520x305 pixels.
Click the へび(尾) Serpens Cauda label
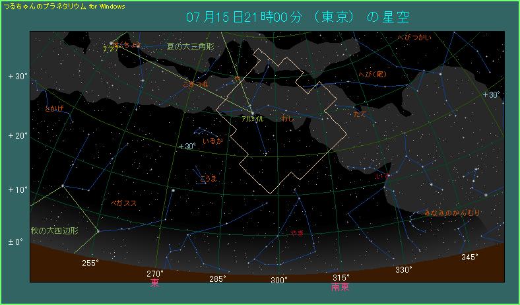(x=371, y=75)
